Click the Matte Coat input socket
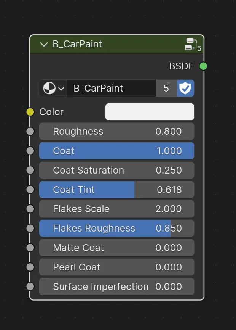Image resolution: width=236 pixels, height=330 pixels. coord(30,248)
